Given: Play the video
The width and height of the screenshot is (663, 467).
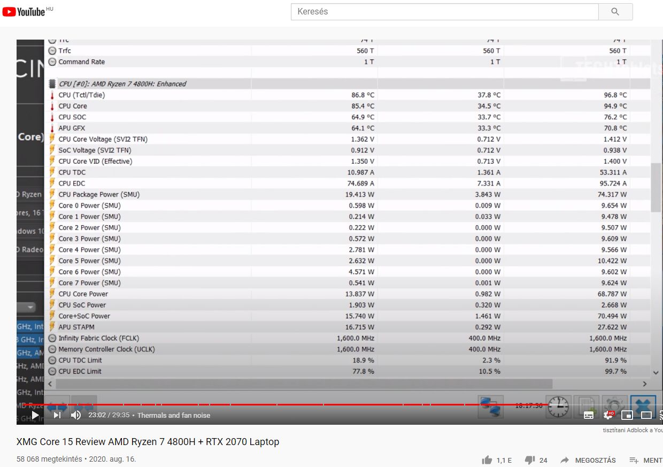Looking at the screenshot, I should tap(35, 415).
